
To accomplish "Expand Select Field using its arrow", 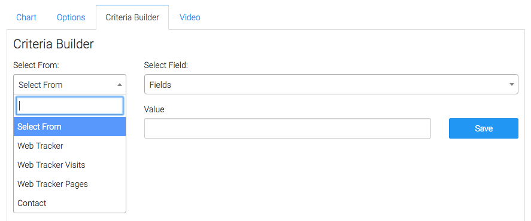I will pyautogui.click(x=512, y=85).
